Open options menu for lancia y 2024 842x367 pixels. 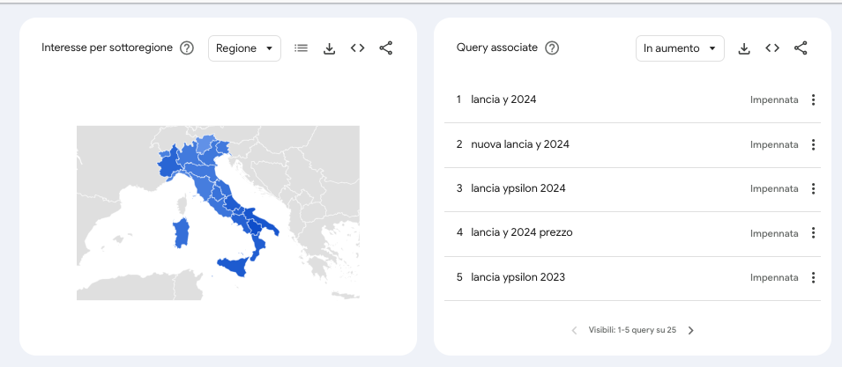click(813, 99)
